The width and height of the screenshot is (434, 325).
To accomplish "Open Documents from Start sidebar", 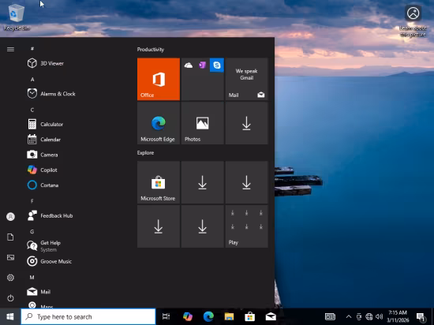I will tap(10, 237).
